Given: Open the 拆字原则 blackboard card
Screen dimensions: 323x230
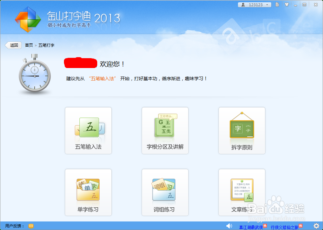Looking at the screenshot, I should point(242,131).
